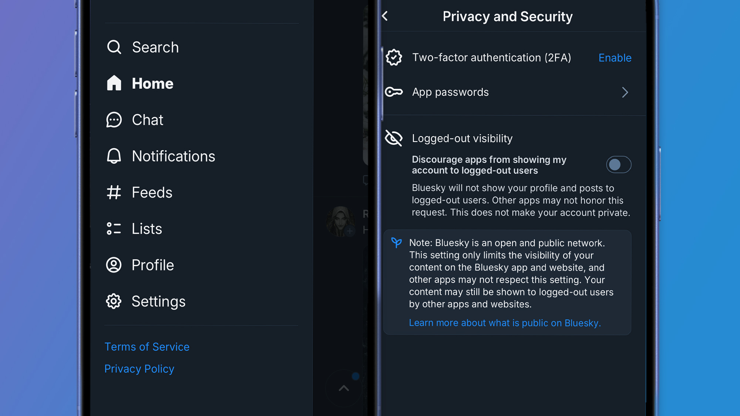Open the Feeds hashtag icon
The image size is (740, 416).
coord(114,192)
